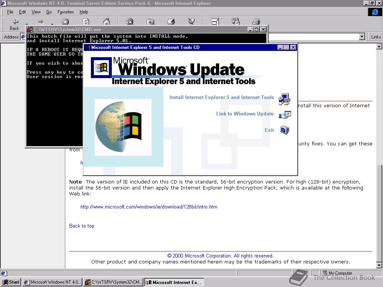The image size is (383, 287).
Task: Expand the Address bar dropdown arrow
Action: [x=362, y=37]
